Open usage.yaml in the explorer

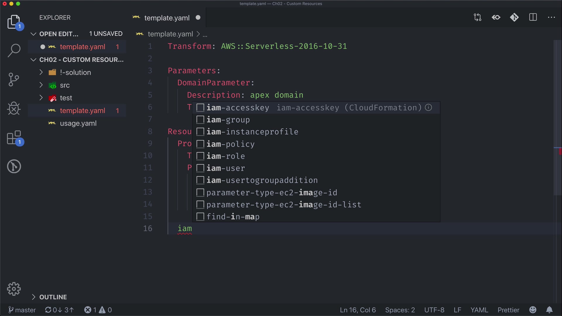coord(78,123)
